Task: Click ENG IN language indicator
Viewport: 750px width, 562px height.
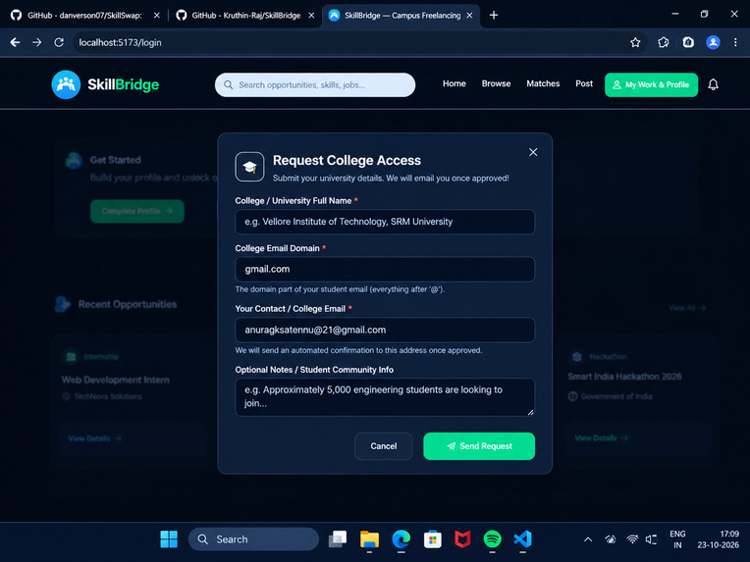Action: click(x=677, y=539)
